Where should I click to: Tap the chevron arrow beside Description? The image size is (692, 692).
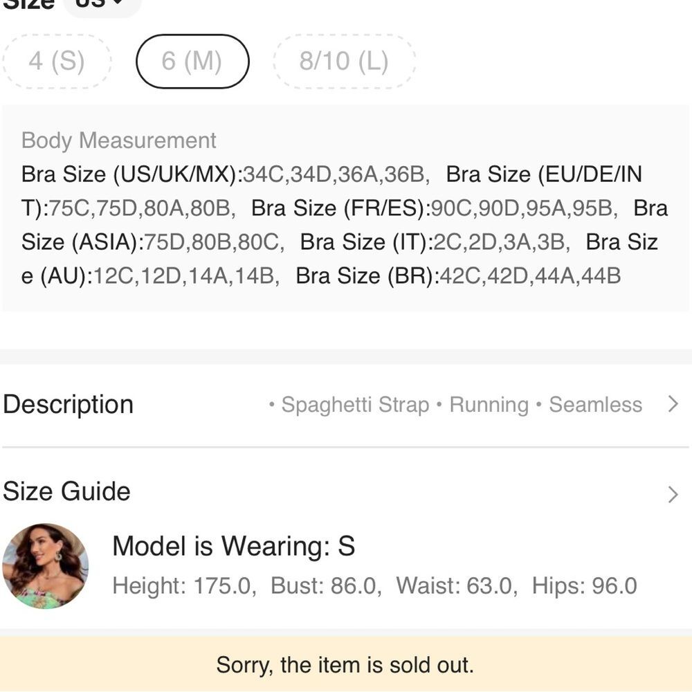673,404
